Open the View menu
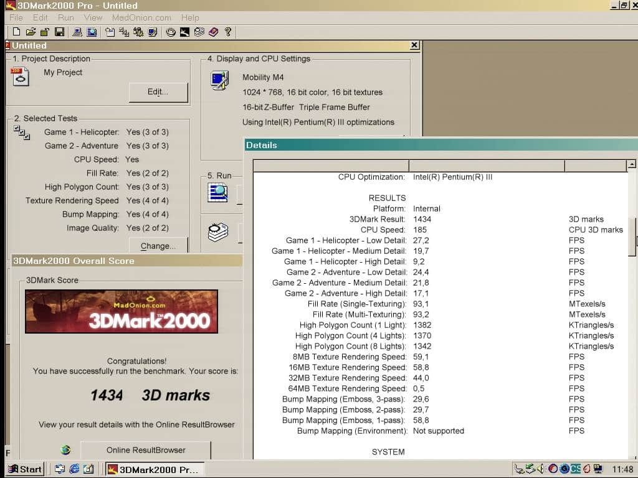 pos(93,17)
